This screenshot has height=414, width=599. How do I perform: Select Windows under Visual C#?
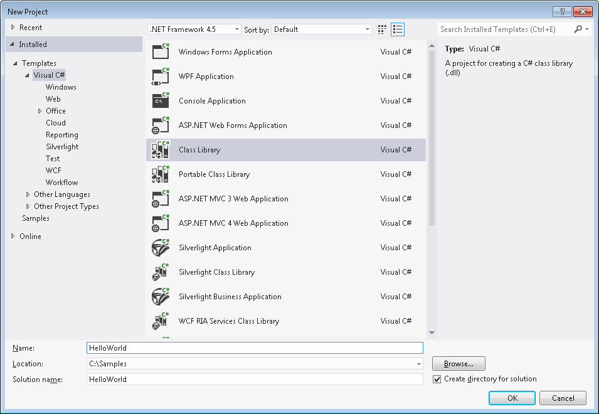(61, 87)
